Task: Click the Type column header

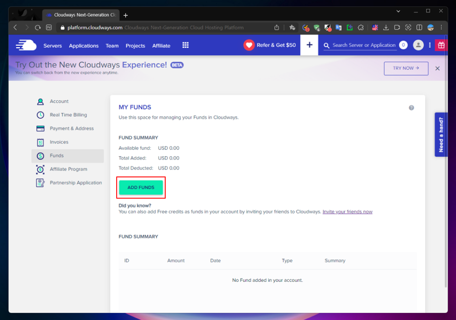Action: click(287, 261)
